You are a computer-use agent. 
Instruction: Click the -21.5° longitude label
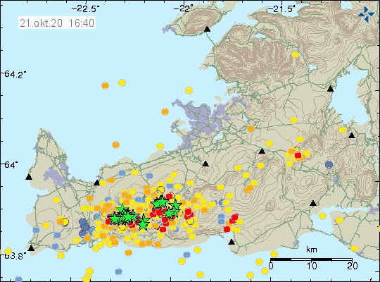point(281,9)
